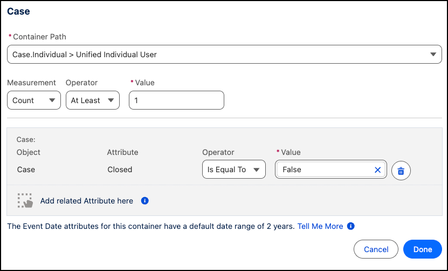The width and height of the screenshot is (448, 271).
Task: Focus the Value field containing False
Action: tap(323, 170)
